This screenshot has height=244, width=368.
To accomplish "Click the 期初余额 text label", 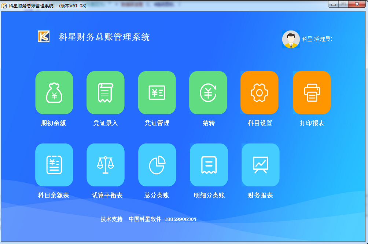I will tap(54, 123).
